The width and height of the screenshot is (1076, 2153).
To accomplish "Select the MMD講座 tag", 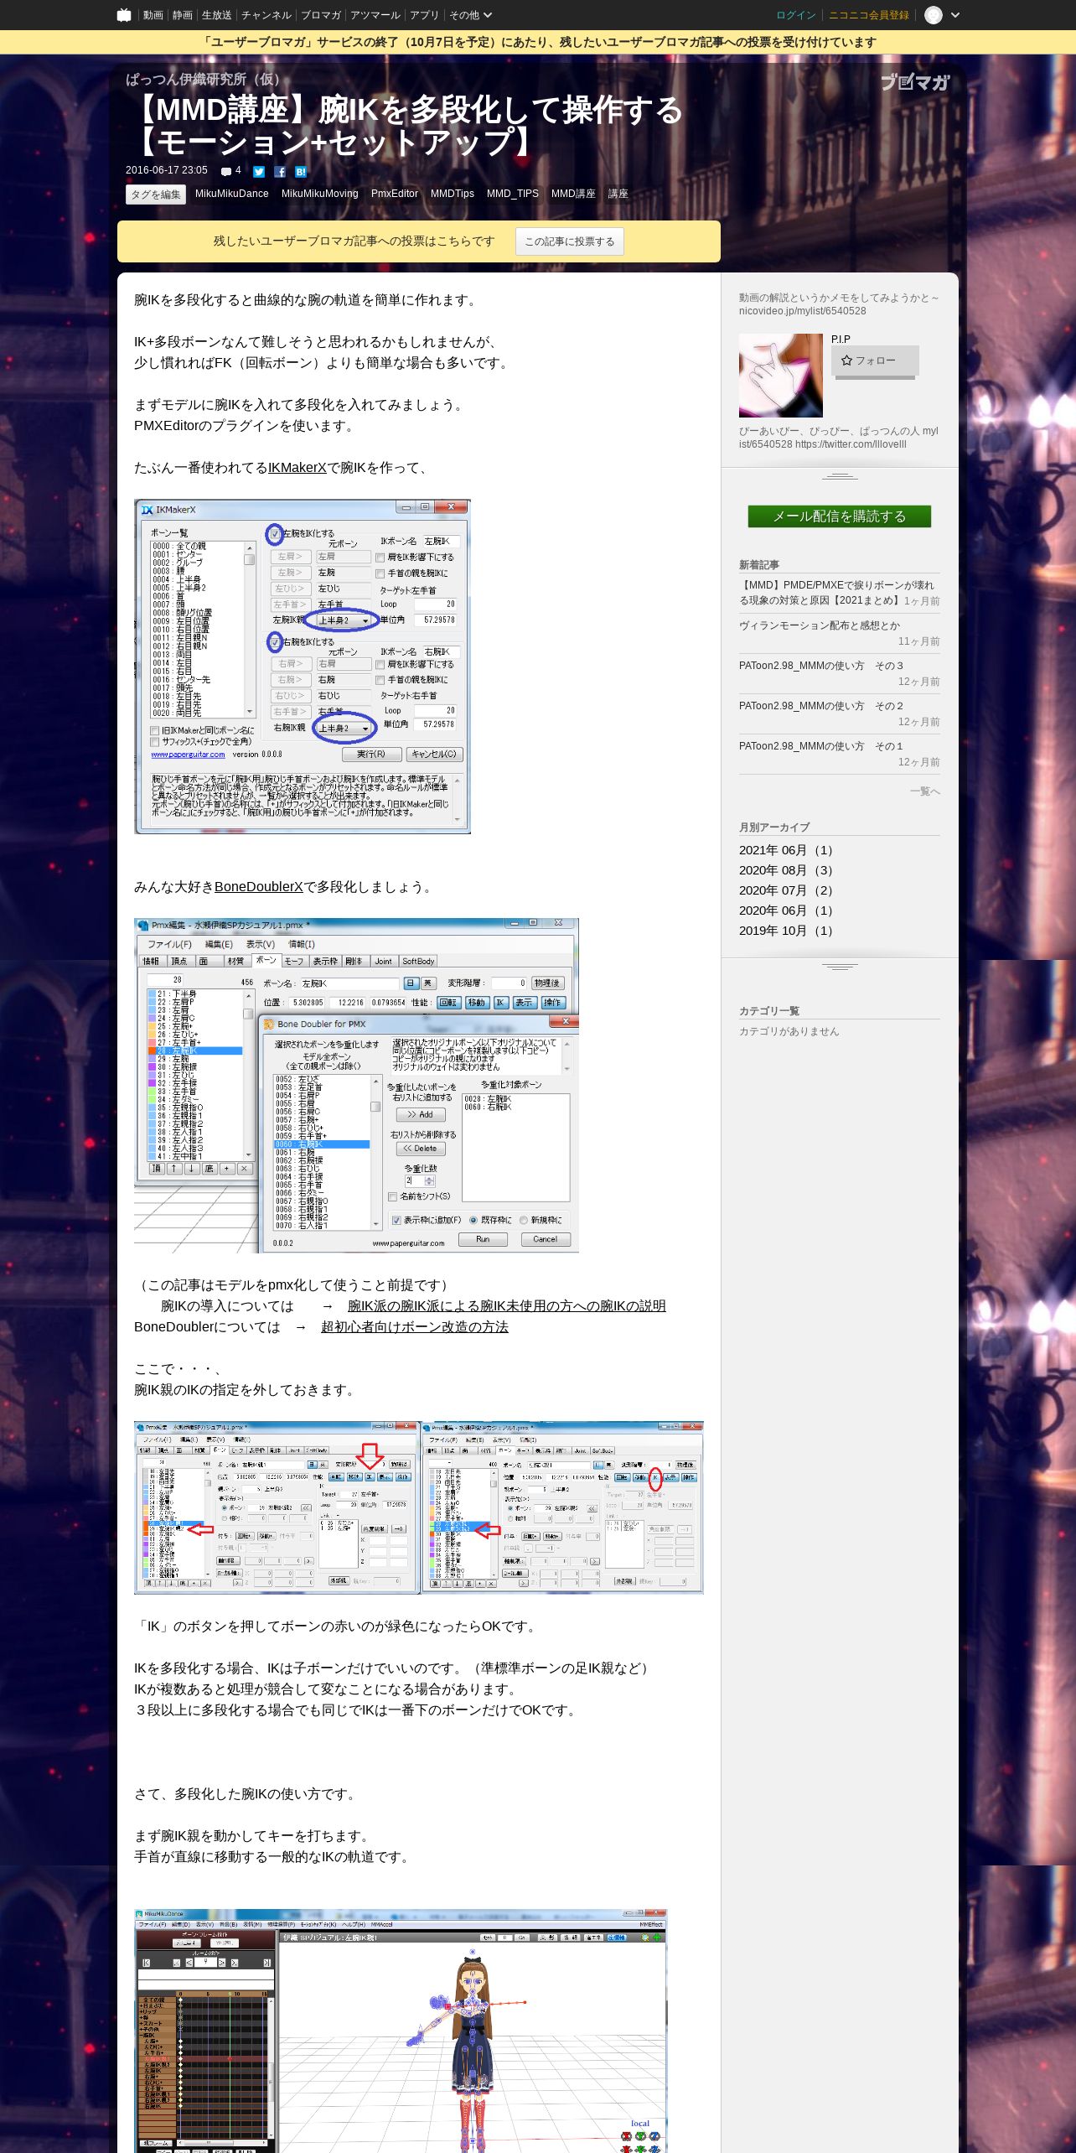I will pyautogui.click(x=573, y=194).
